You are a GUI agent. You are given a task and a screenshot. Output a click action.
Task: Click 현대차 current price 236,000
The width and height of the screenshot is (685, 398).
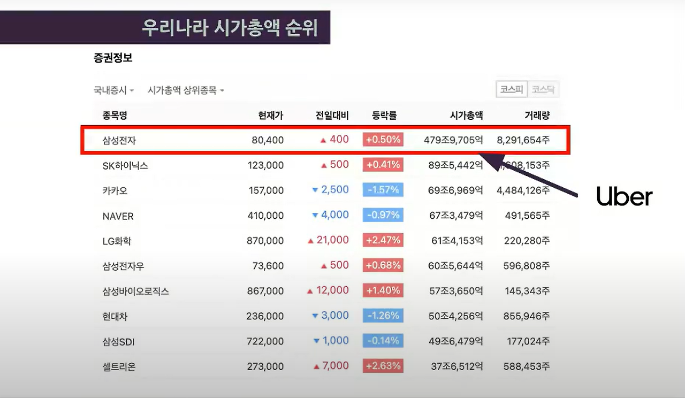265,316
